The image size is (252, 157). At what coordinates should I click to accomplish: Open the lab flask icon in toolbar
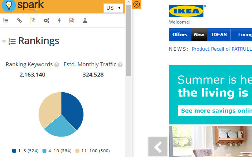[85, 20]
